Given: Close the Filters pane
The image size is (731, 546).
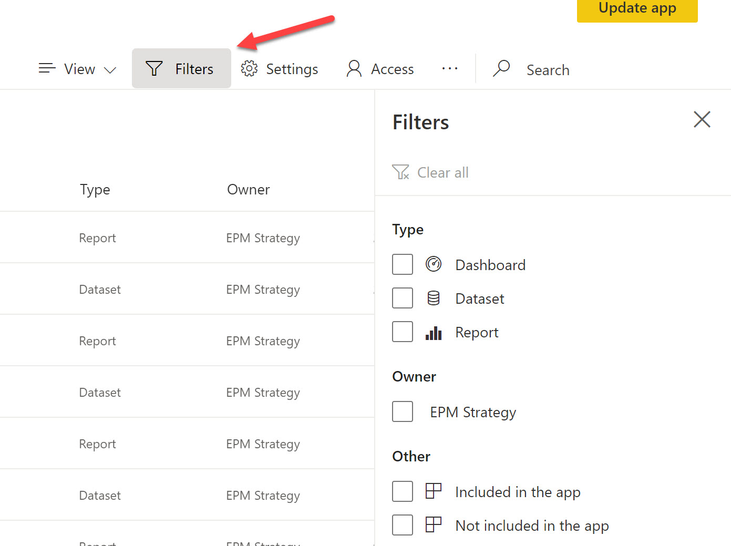Looking at the screenshot, I should [x=702, y=119].
